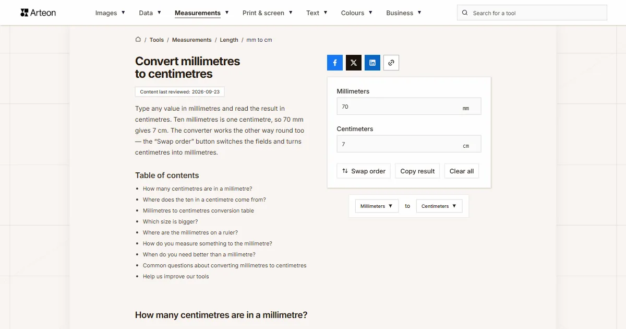Share page on Facebook
The height and width of the screenshot is (329, 626).
coord(335,63)
